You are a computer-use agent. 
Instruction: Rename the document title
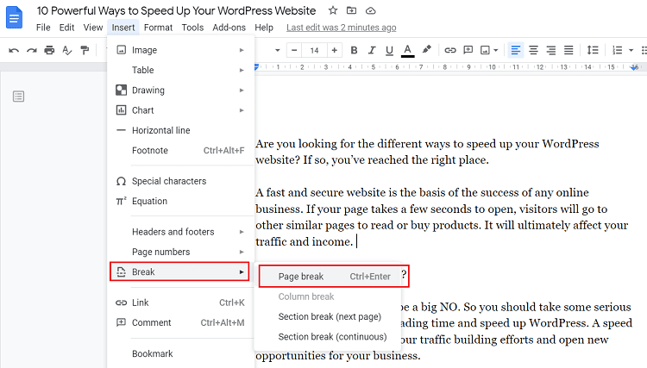(176, 10)
